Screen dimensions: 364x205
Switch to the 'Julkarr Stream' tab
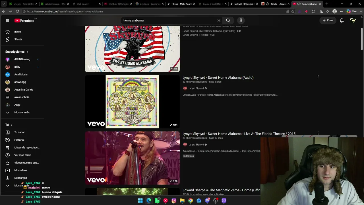[x=55, y=4]
